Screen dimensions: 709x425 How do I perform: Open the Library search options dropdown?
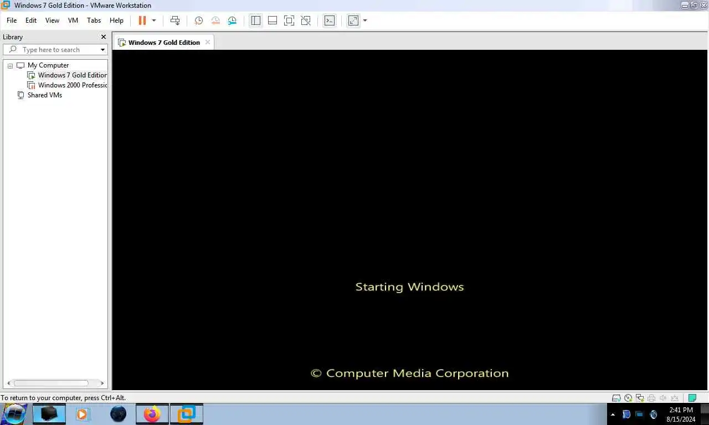[102, 50]
